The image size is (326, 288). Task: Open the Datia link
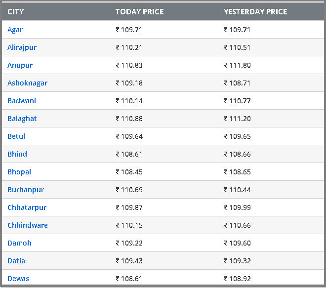[16, 261]
